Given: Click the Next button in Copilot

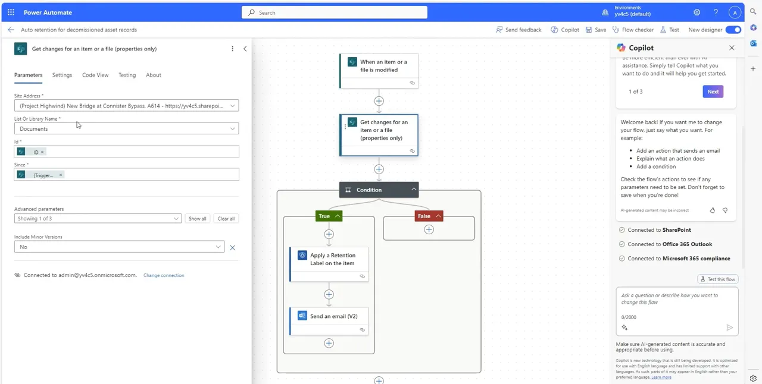Looking at the screenshot, I should (713, 92).
